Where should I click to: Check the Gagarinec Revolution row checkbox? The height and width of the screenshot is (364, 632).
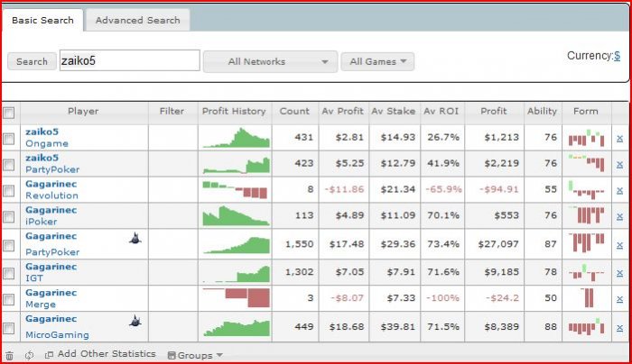(x=8, y=191)
